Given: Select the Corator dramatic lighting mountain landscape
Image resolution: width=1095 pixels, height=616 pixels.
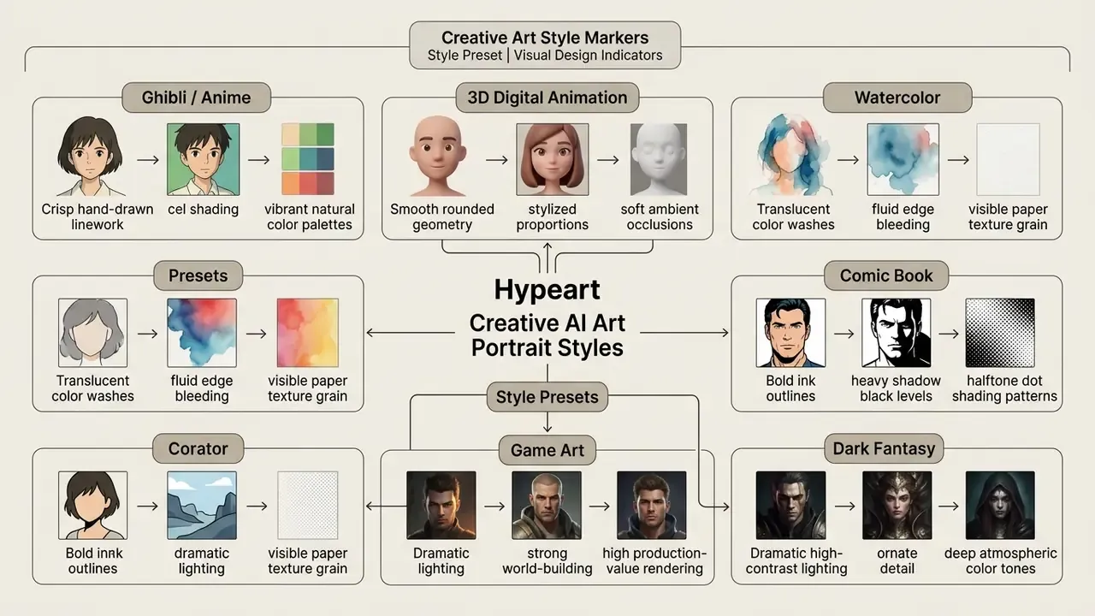Looking at the screenshot, I should click(x=202, y=506).
